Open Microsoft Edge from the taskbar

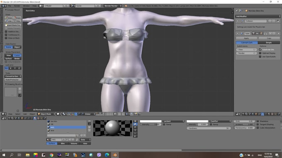[x=107, y=155]
